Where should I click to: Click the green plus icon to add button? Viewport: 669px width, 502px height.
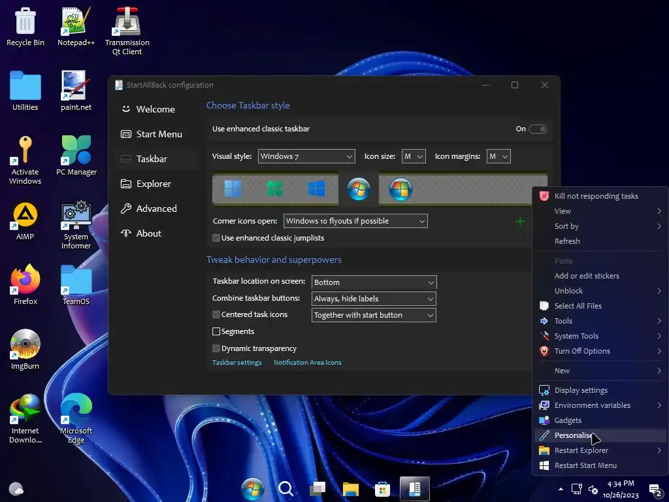(x=520, y=221)
